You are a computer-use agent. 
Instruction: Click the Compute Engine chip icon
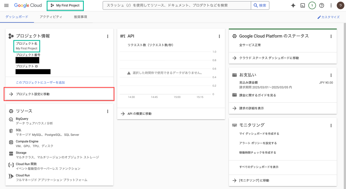[11, 142]
